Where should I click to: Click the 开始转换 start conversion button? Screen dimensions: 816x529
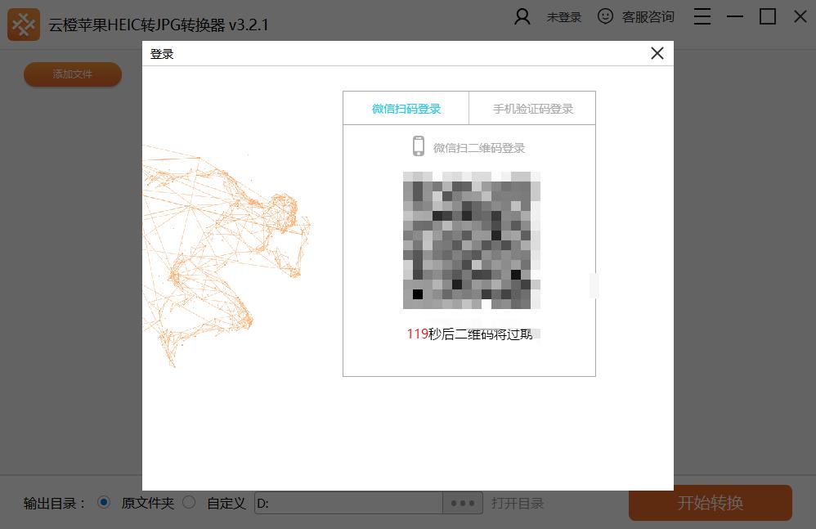point(711,503)
